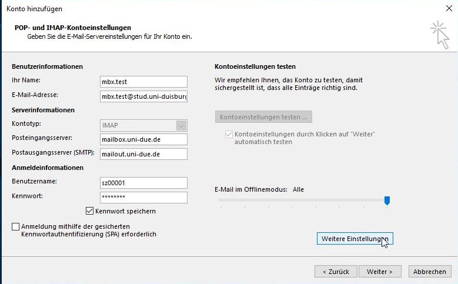The width and height of the screenshot is (458, 284).
Task: Close the Konto hinzufügen dialog
Action: pyautogui.click(x=449, y=8)
